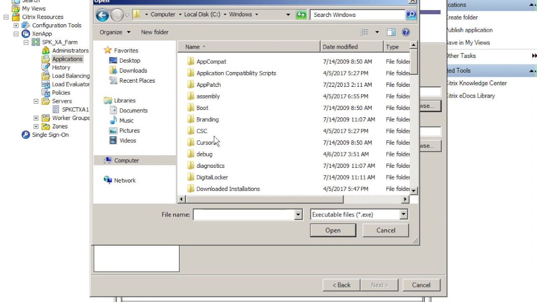The width and height of the screenshot is (537, 302).
Task: Open the view options dropdown arrow
Action: [x=377, y=32]
